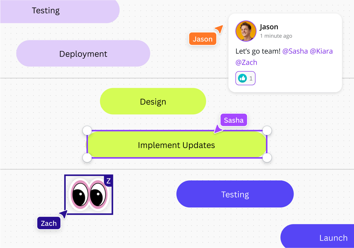Click the thumbs-up reaction on Jason's comment
Image resolution: width=354 pixels, height=248 pixels.
tap(245, 78)
